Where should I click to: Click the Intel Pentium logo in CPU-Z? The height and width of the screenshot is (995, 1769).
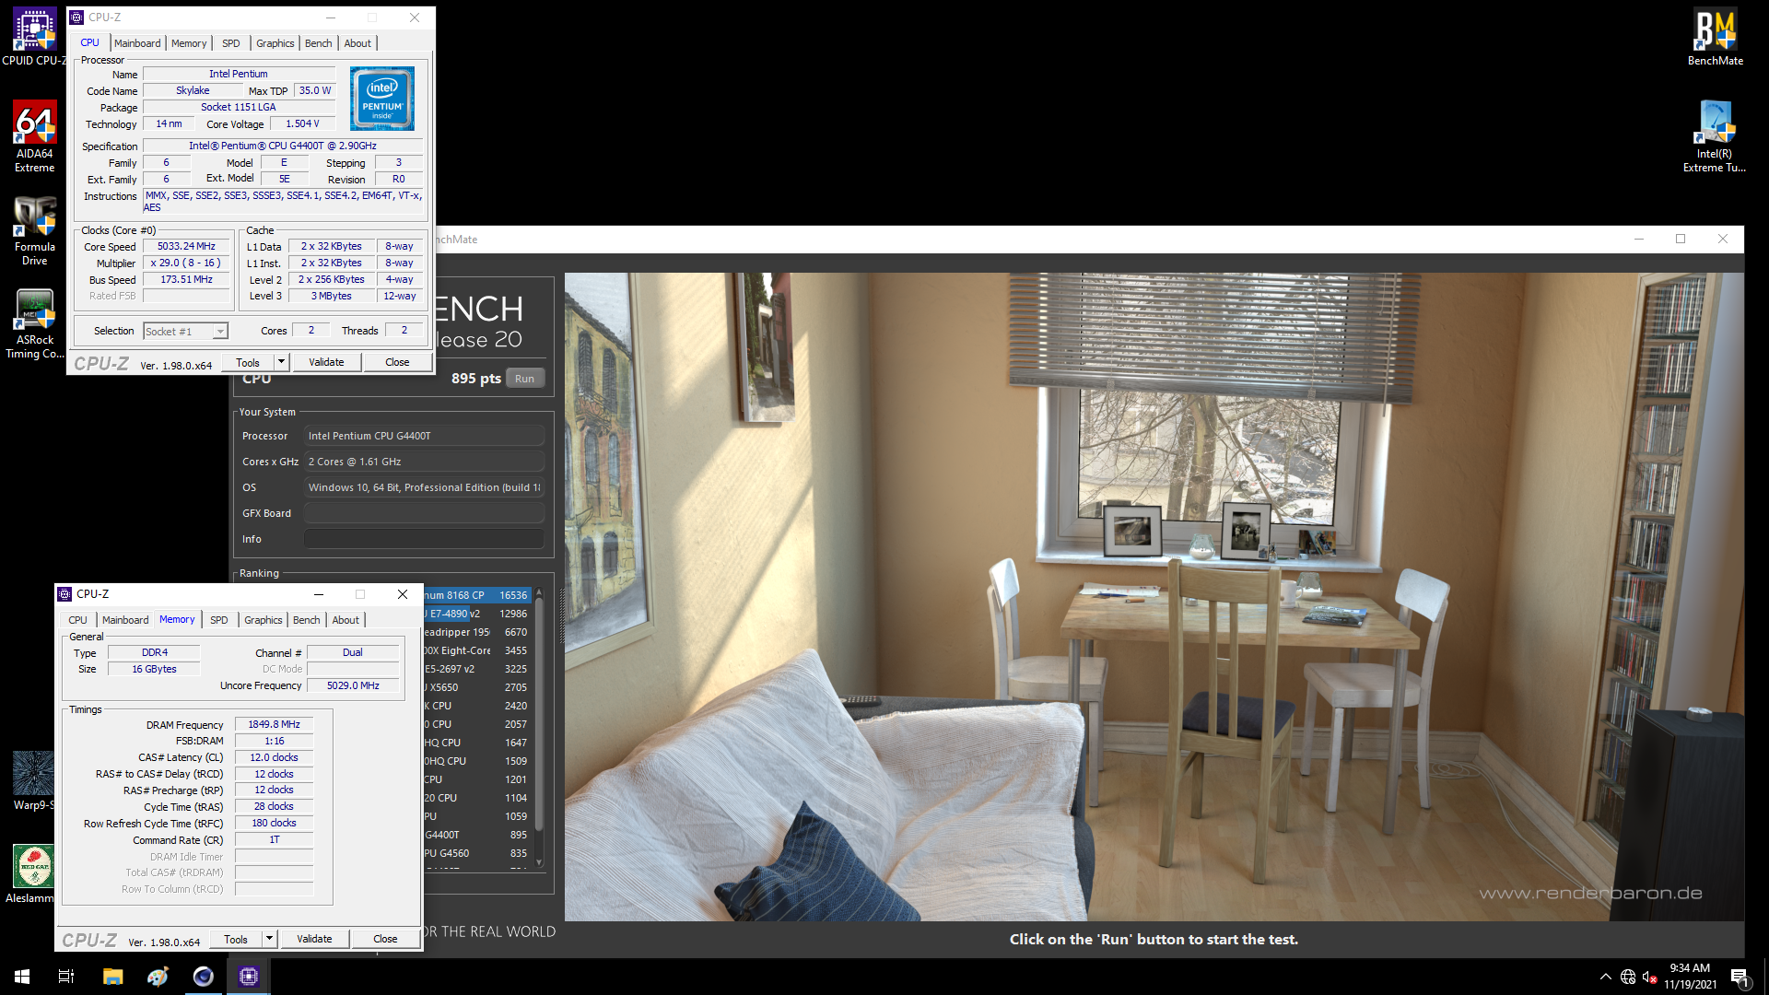(382, 99)
